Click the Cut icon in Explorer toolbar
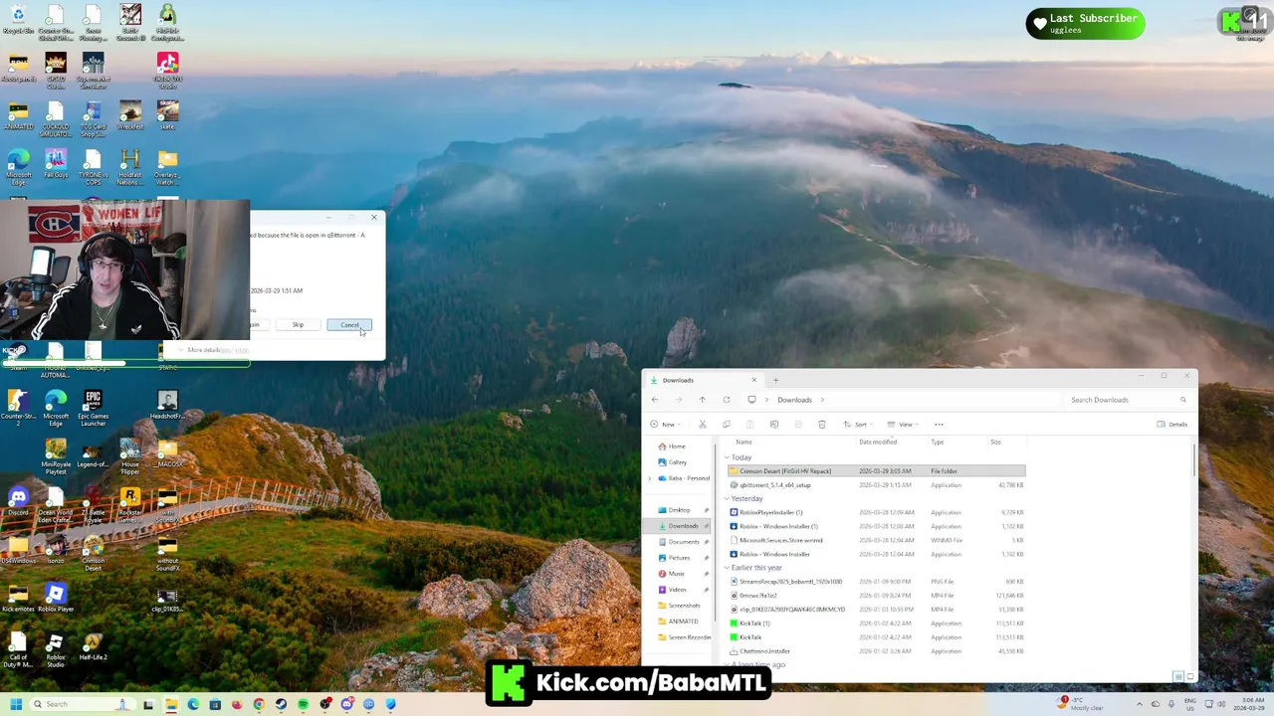Screen dimensions: 1274x716 (x=702, y=425)
